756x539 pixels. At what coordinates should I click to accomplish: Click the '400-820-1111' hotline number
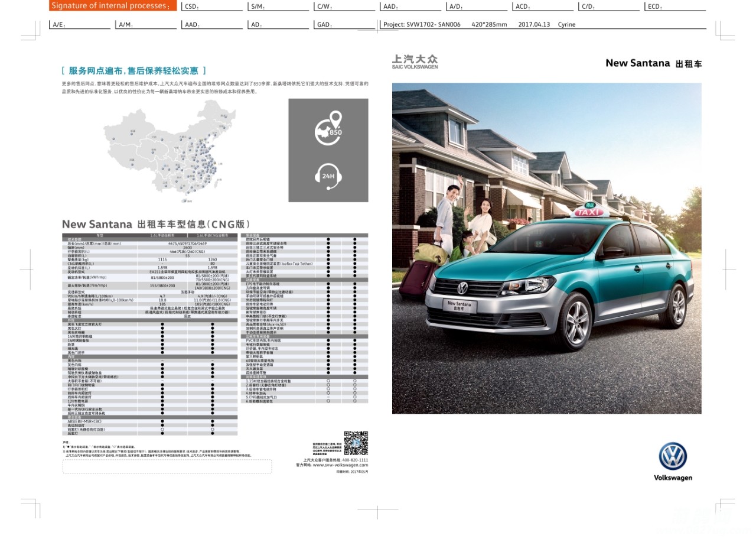tap(355, 460)
